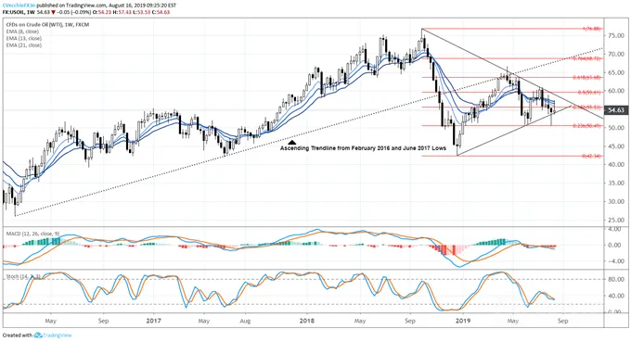
Task: Click the May label just after 2019
Action: click(512, 321)
